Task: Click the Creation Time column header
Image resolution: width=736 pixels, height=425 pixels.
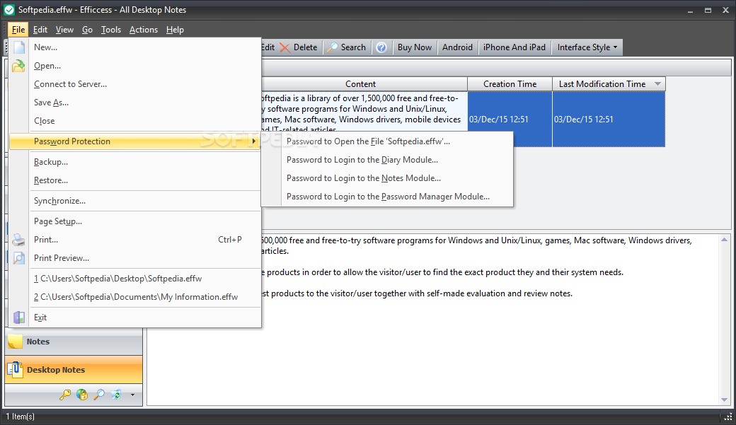Action: coord(510,84)
